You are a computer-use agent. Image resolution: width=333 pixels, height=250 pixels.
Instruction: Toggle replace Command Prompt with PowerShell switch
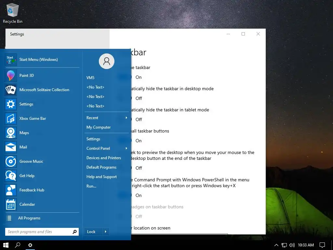tap(125, 195)
